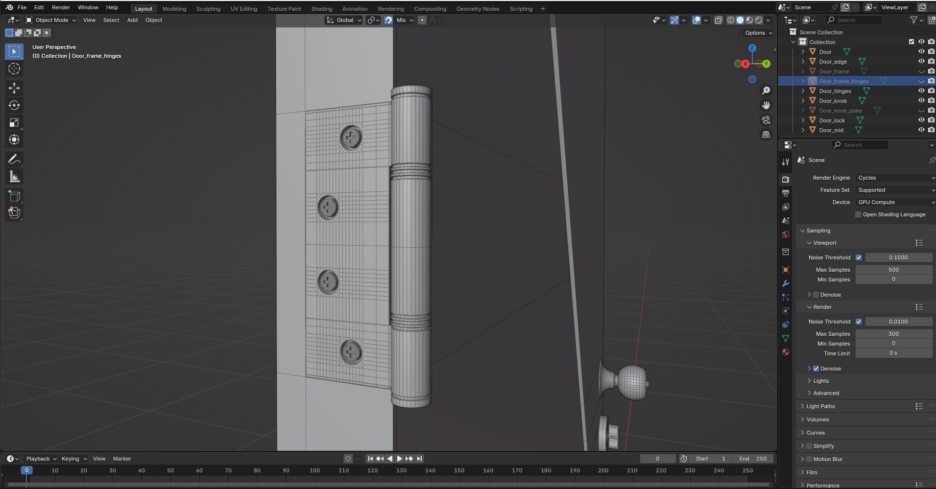Toggle proportional editing
Viewport: 936px width, 489px height.
pos(422,20)
